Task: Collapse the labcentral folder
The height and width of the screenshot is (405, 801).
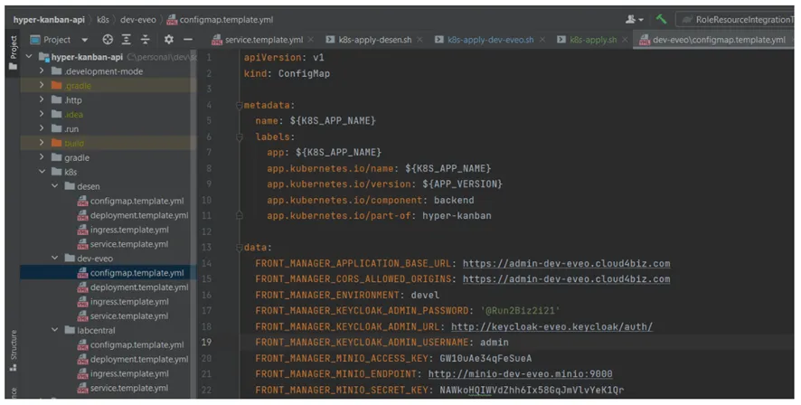Action: coord(54,330)
